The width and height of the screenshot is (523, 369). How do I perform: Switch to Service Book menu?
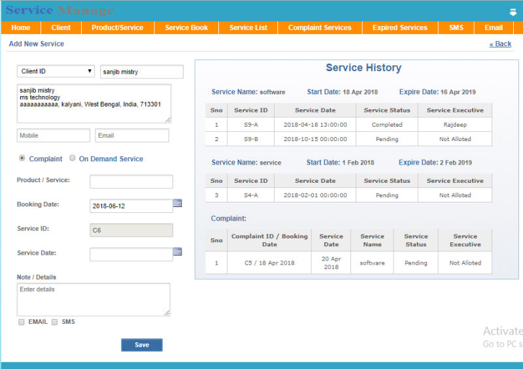click(186, 27)
